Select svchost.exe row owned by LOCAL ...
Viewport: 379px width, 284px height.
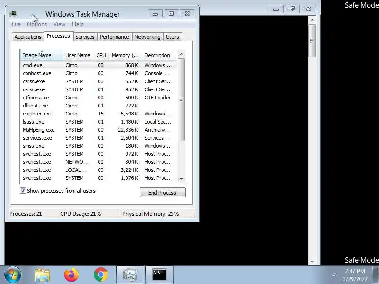coord(99,170)
